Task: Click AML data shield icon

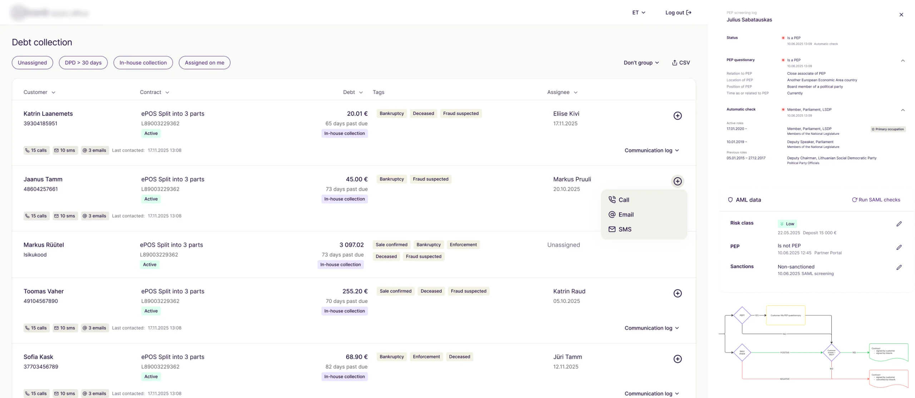Action: [x=730, y=200]
